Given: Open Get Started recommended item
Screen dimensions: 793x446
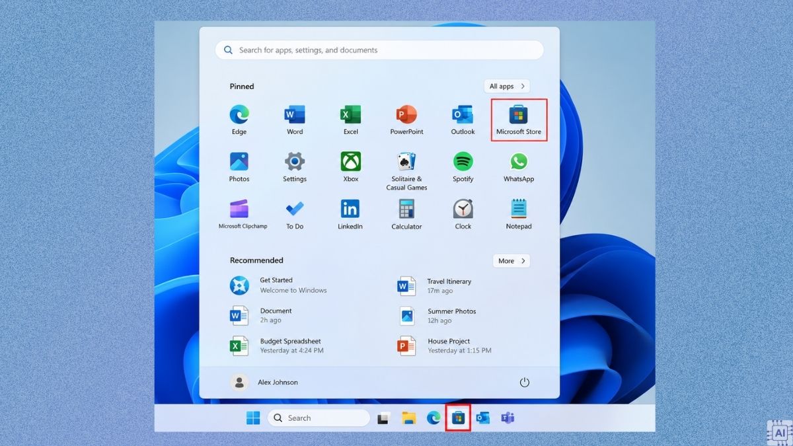Looking at the screenshot, I should pos(278,285).
